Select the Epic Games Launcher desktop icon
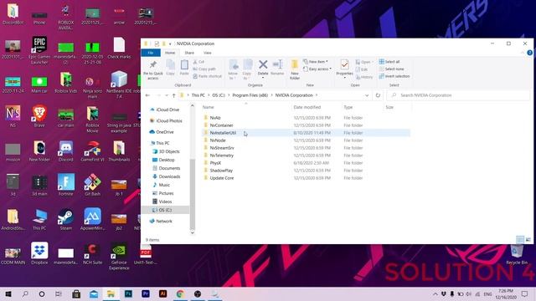The height and width of the screenshot is (301, 536). point(39,50)
